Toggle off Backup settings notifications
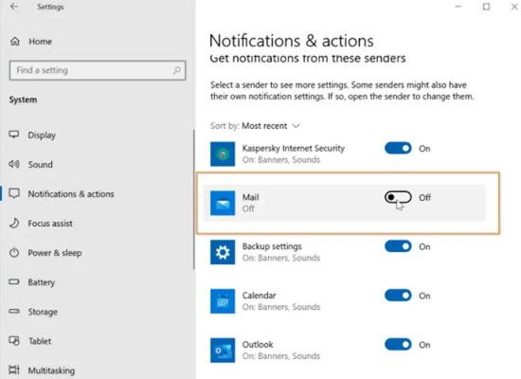The height and width of the screenshot is (379, 521). click(398, 246)
